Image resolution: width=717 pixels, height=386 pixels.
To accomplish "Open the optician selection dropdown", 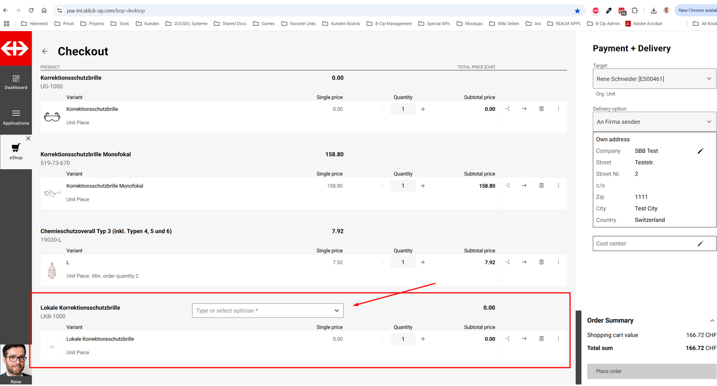I will (267, 311).
